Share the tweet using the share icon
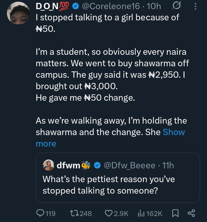Viewport: 207px width, 222px height. click(x=191, y=213)
